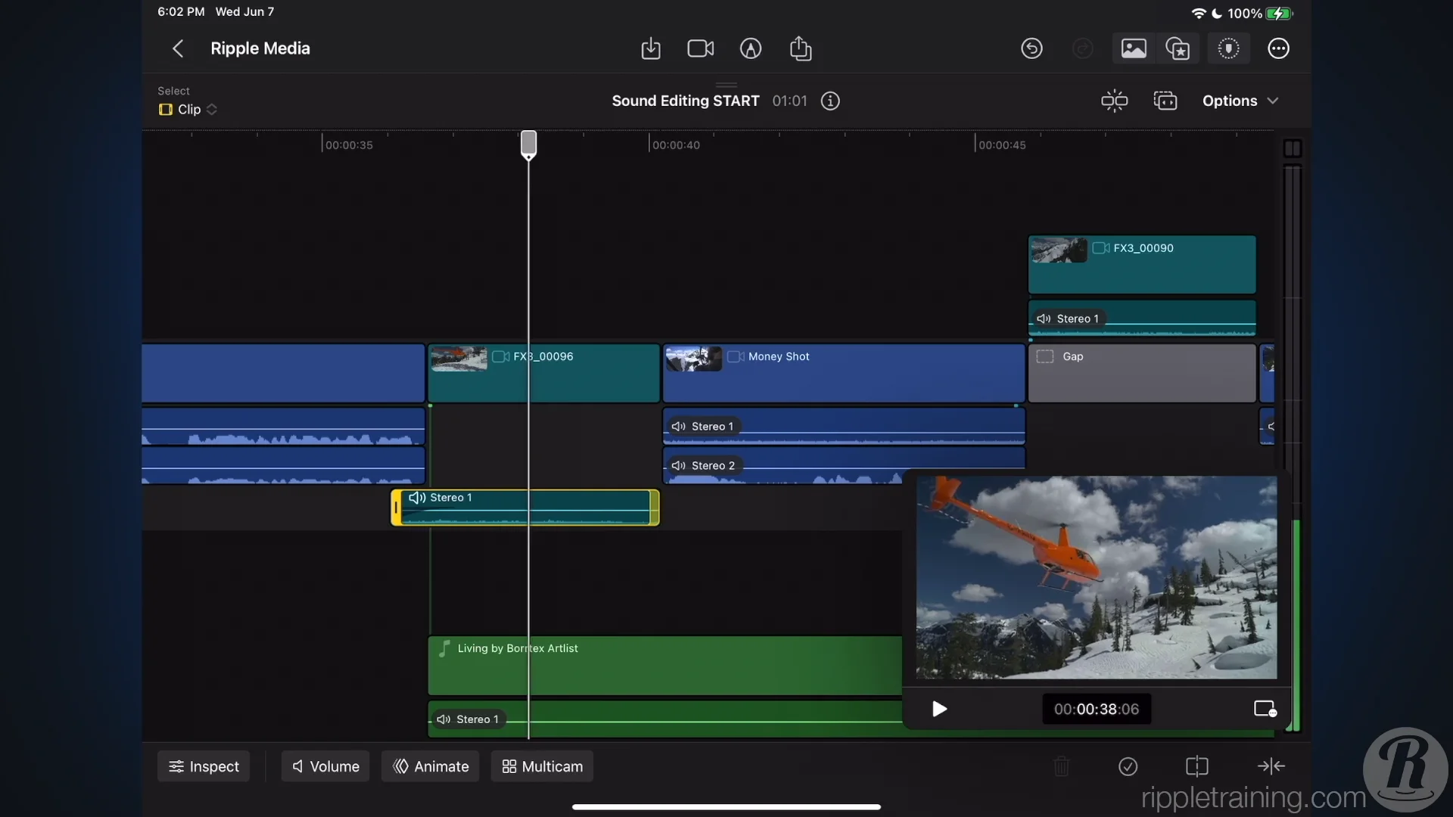Click the timeline playhead handle
The image size is (1453, 817).
(x=528, y=143)
